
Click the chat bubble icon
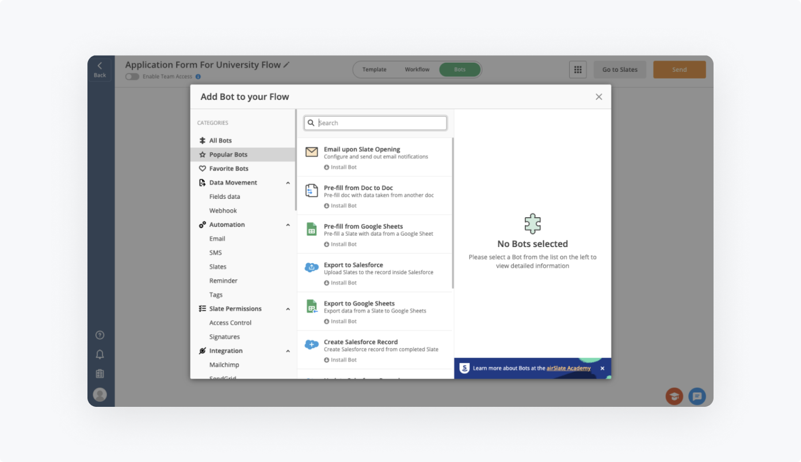pos(697,396)
